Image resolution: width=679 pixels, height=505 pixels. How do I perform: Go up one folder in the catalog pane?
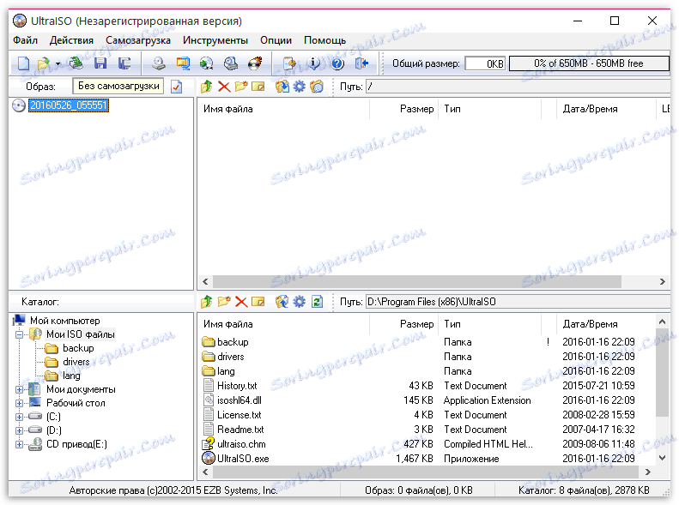[x=207, y=301]
